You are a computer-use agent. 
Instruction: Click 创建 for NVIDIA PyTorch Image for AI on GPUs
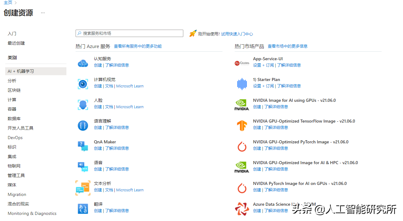click(257, 190)
